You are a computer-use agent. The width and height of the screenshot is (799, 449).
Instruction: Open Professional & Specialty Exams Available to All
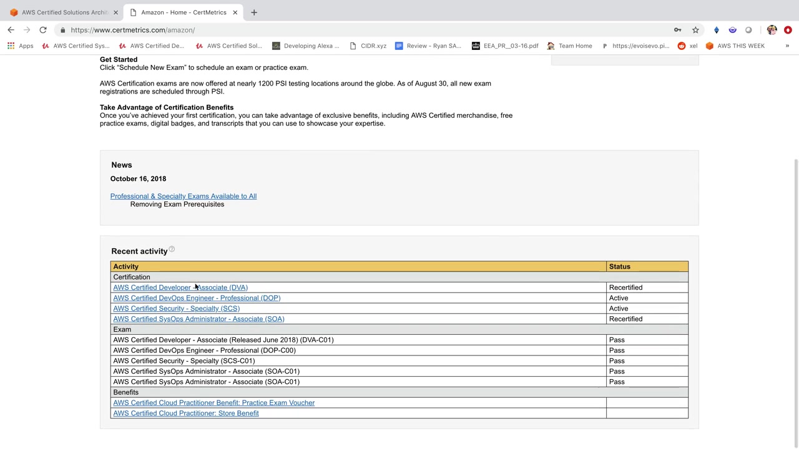184,196
